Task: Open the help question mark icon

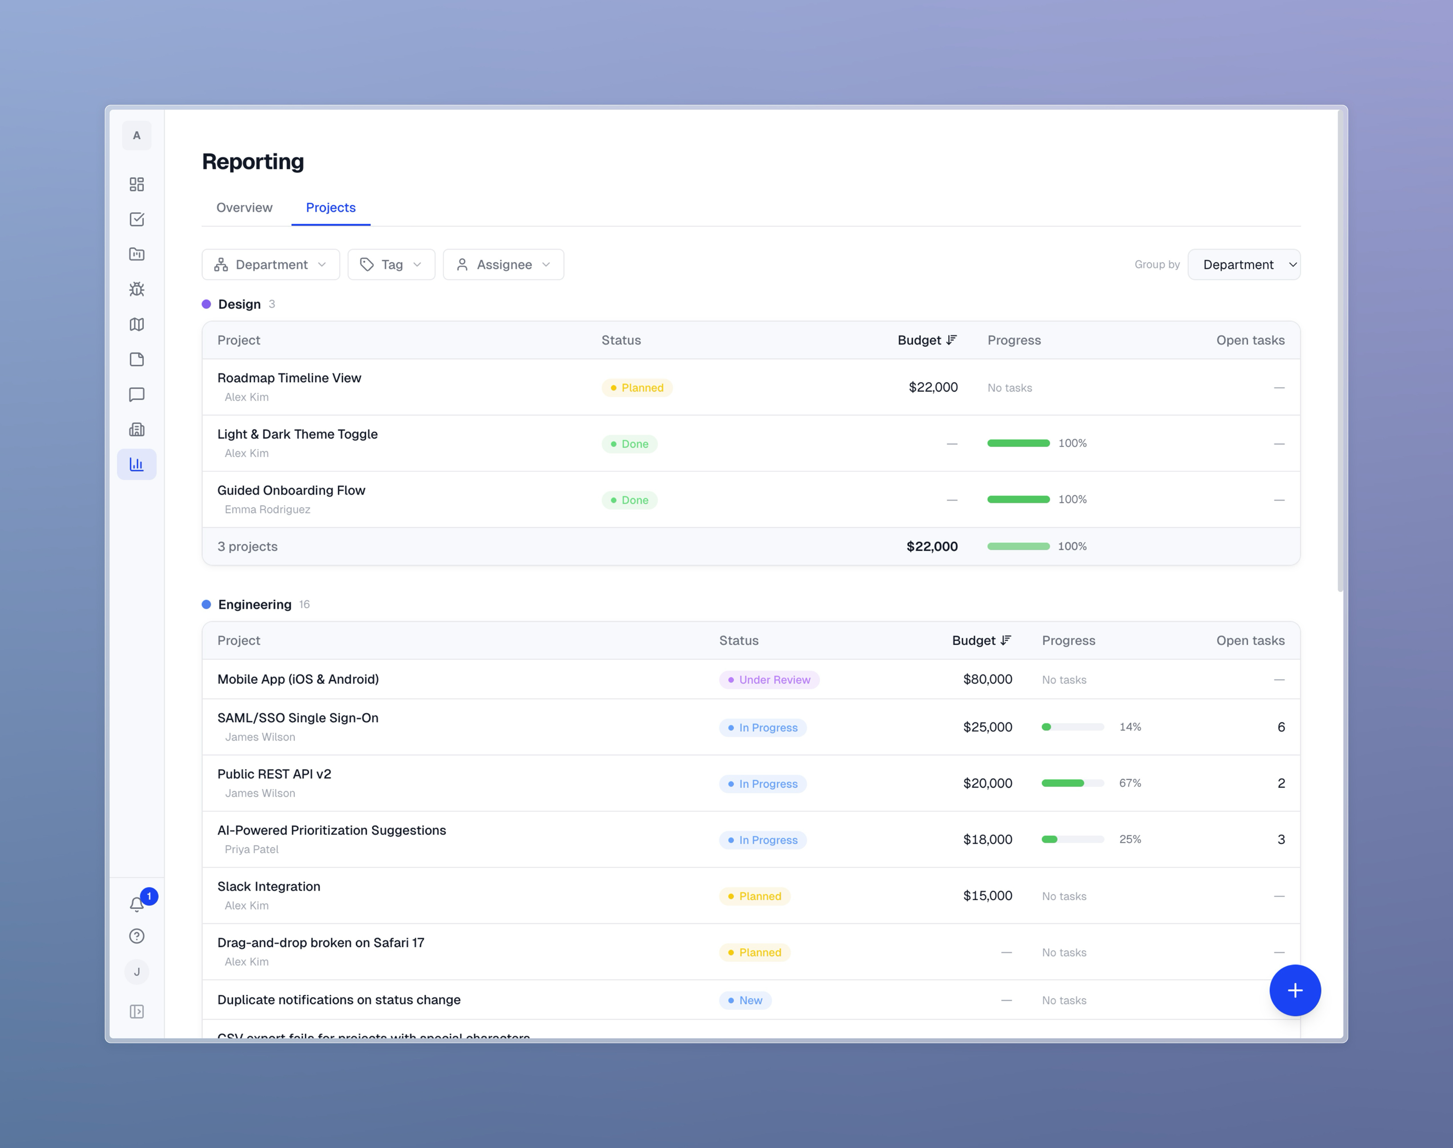Action: [x=136, y=936]
